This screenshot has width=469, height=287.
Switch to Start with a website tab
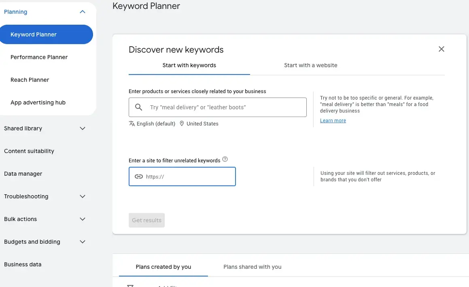[310, 65]
